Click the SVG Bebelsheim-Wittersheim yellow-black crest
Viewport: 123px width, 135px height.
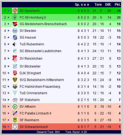(x=15, y=80)
